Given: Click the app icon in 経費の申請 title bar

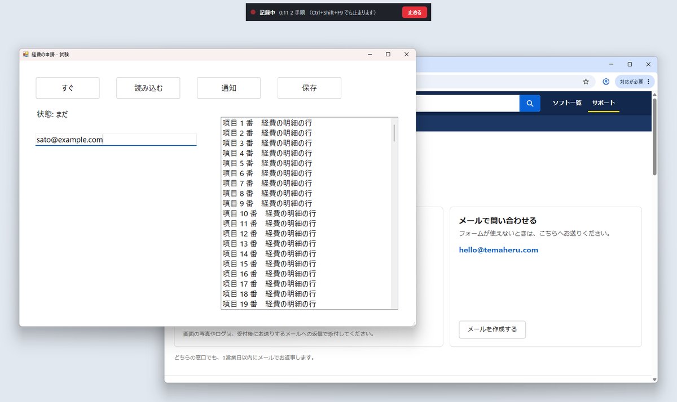Looking at the screenshot, I should pos(26,55).
